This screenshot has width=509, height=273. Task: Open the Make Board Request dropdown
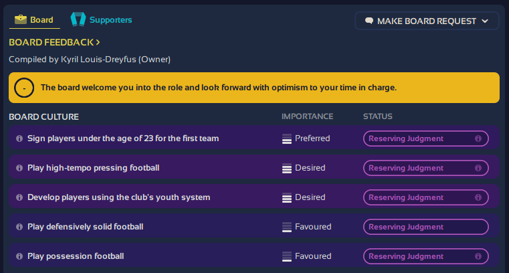(427, 21)
